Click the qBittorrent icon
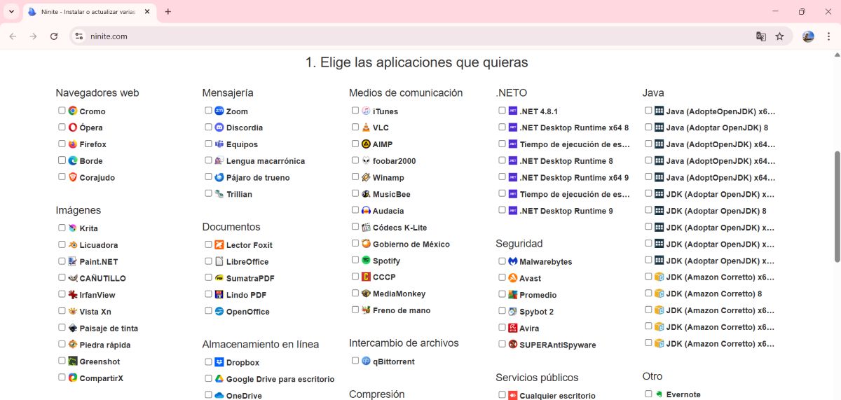The width and height of the screenshot is (841, 400). click(366, 361)
